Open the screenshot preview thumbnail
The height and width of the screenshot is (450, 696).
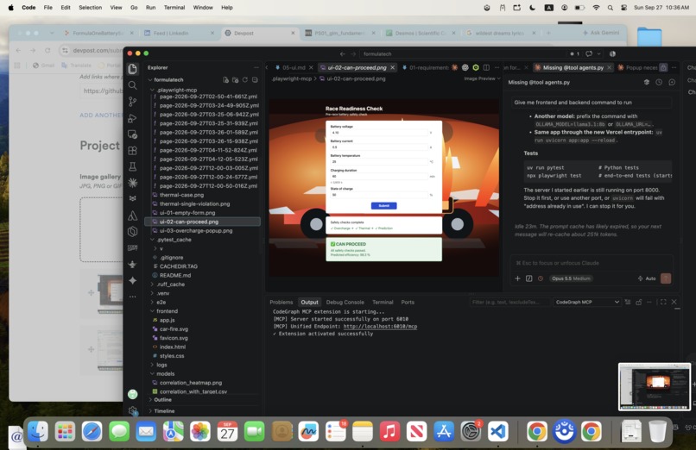(655, 387)
